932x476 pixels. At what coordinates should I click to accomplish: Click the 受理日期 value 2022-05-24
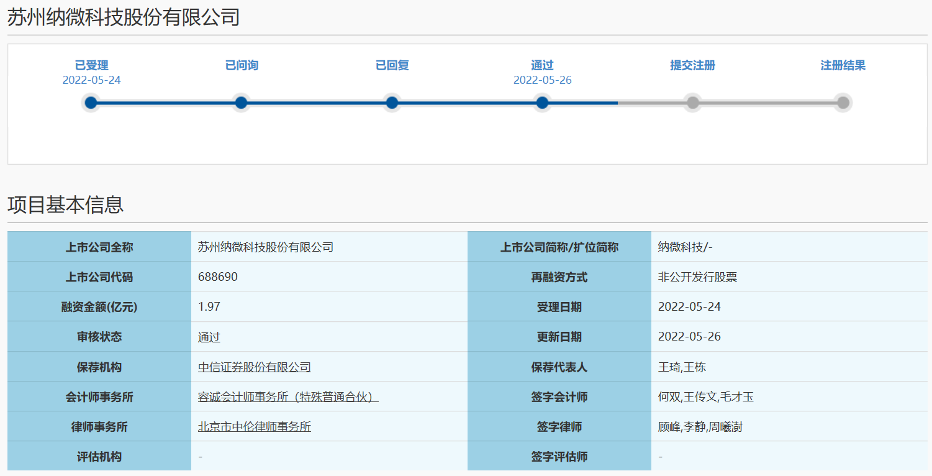tap(689, 307)
